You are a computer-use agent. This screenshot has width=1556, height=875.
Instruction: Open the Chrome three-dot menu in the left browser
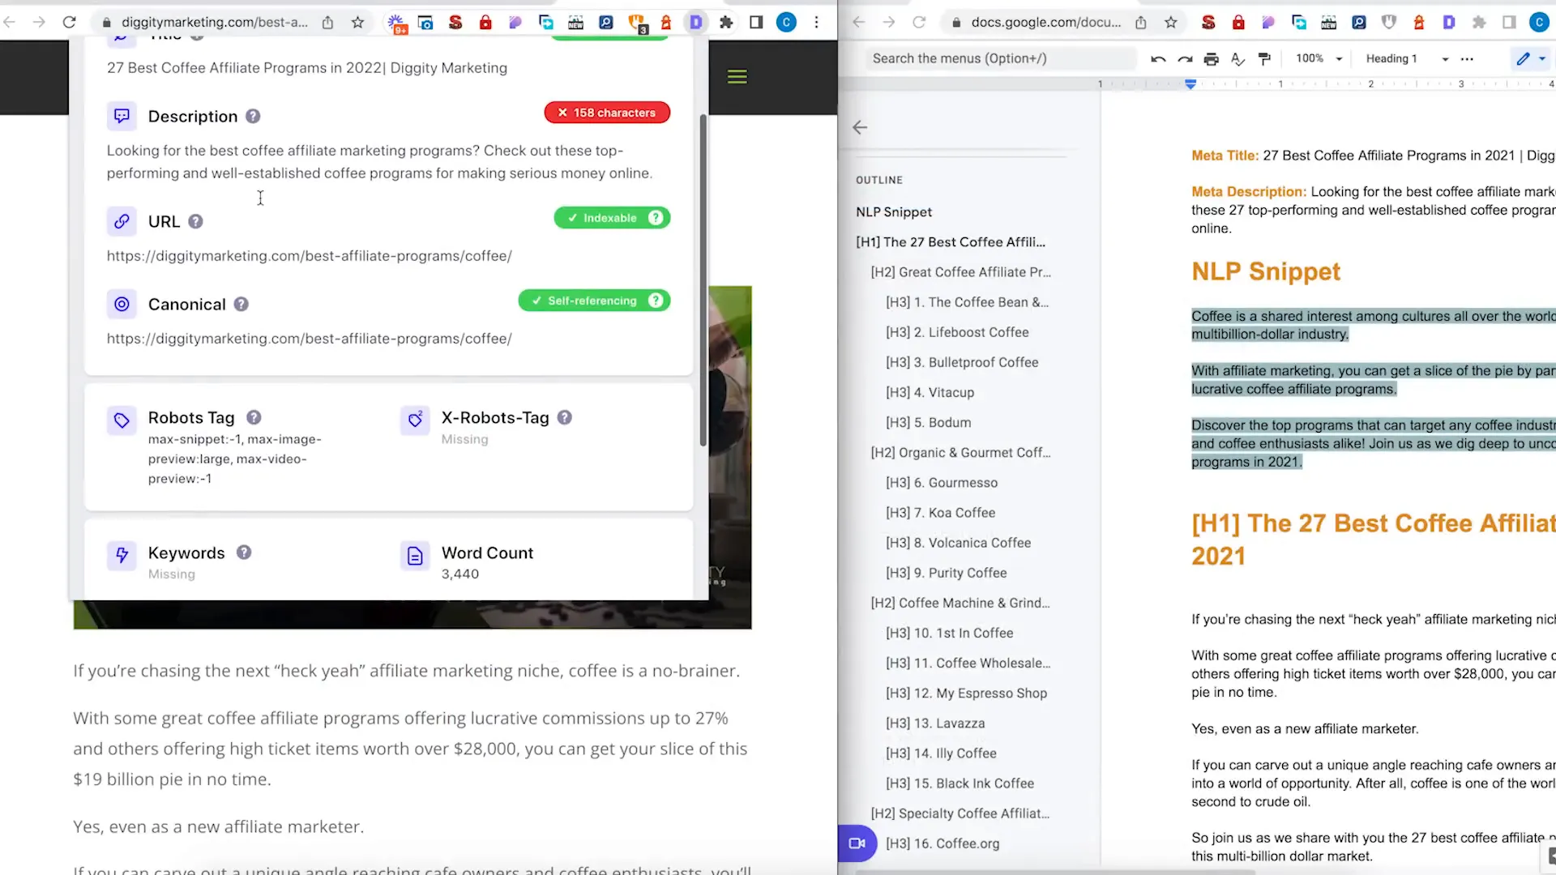(816, 22)
